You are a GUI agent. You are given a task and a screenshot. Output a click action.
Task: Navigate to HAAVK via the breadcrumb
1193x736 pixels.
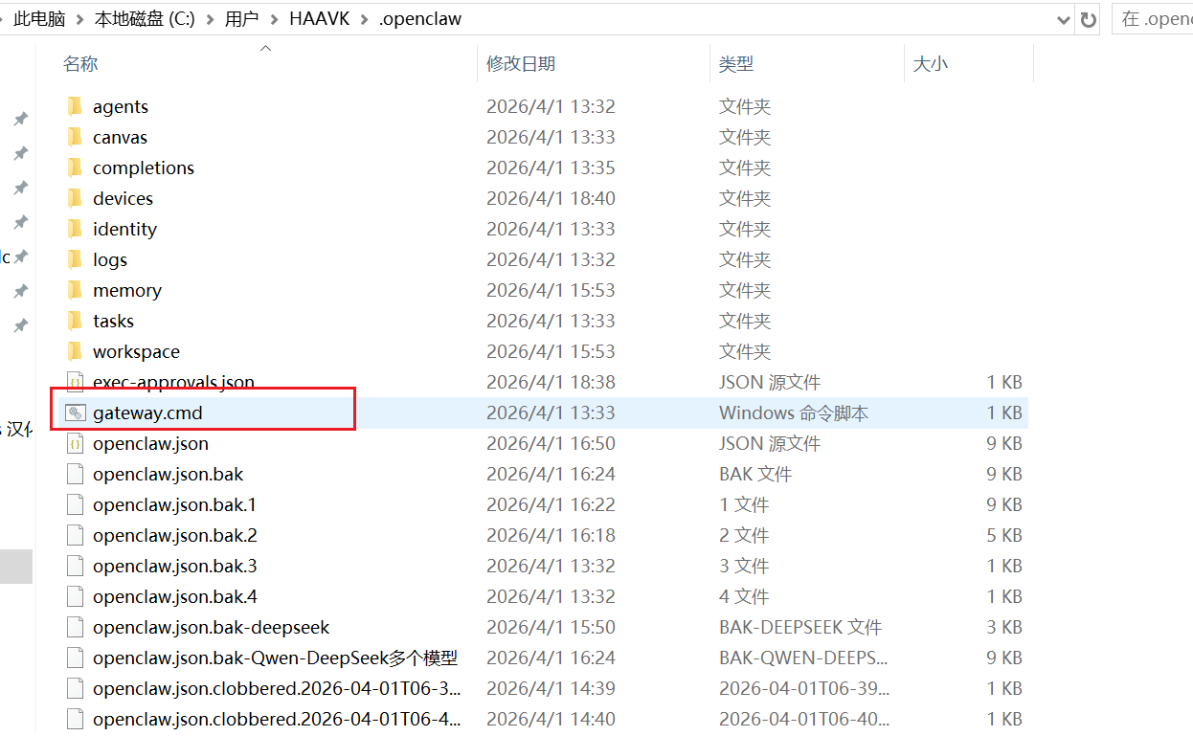[x=319, y=18]
